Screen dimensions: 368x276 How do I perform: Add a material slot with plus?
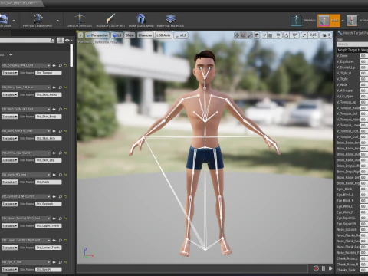(11, 54)
